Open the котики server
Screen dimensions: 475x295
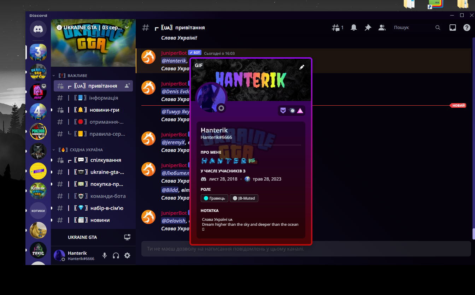(38, 211)
